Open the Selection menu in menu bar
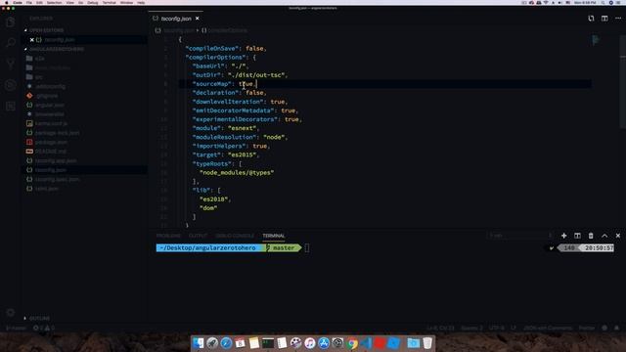Viewport: 626px width, 352px height. [x=55, y=3]
